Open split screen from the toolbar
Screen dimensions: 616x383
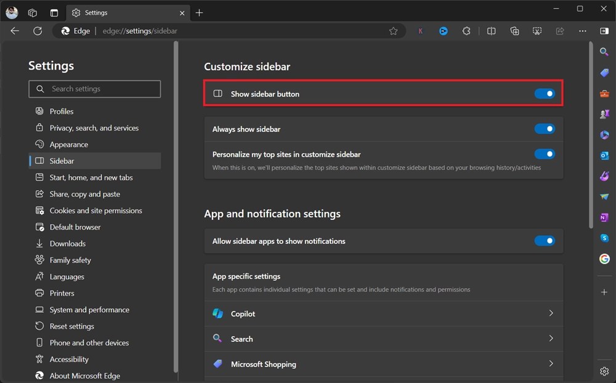[491, 31]
